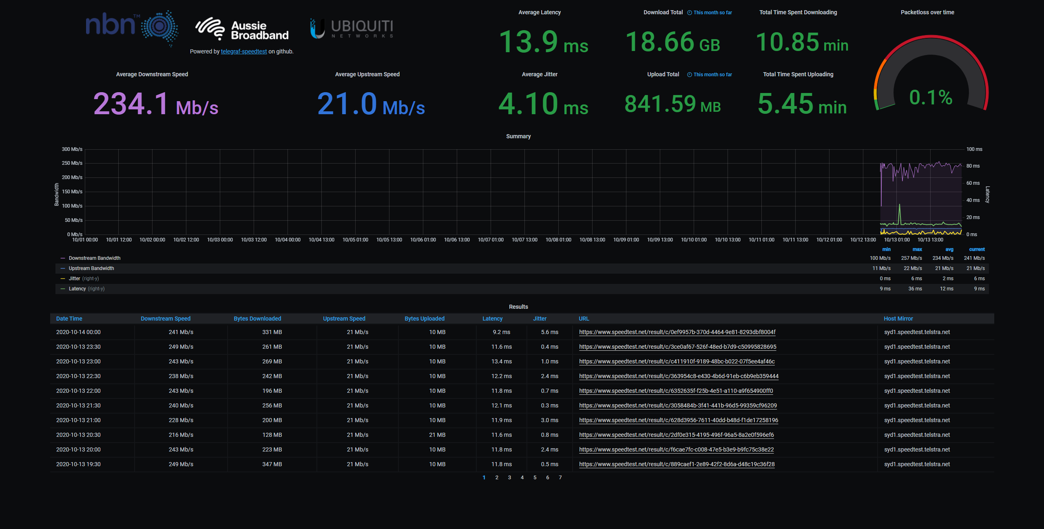This screenshot has height=529, width=1044.
Task: Select results page 1
Action: tap(484, 478)
